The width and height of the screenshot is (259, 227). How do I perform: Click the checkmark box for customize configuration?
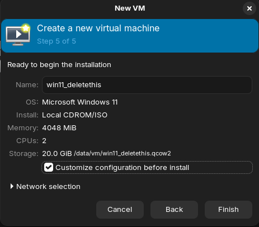click(49, 167)
